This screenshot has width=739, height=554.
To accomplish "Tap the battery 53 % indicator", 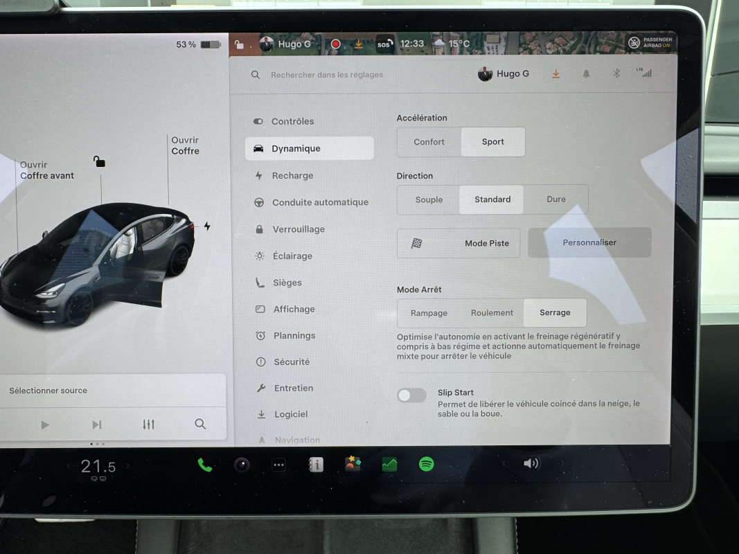I will 198,44.
